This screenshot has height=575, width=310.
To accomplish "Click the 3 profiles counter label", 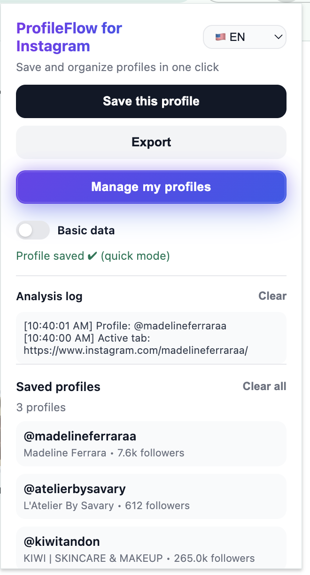I will [x=41, y=407].
